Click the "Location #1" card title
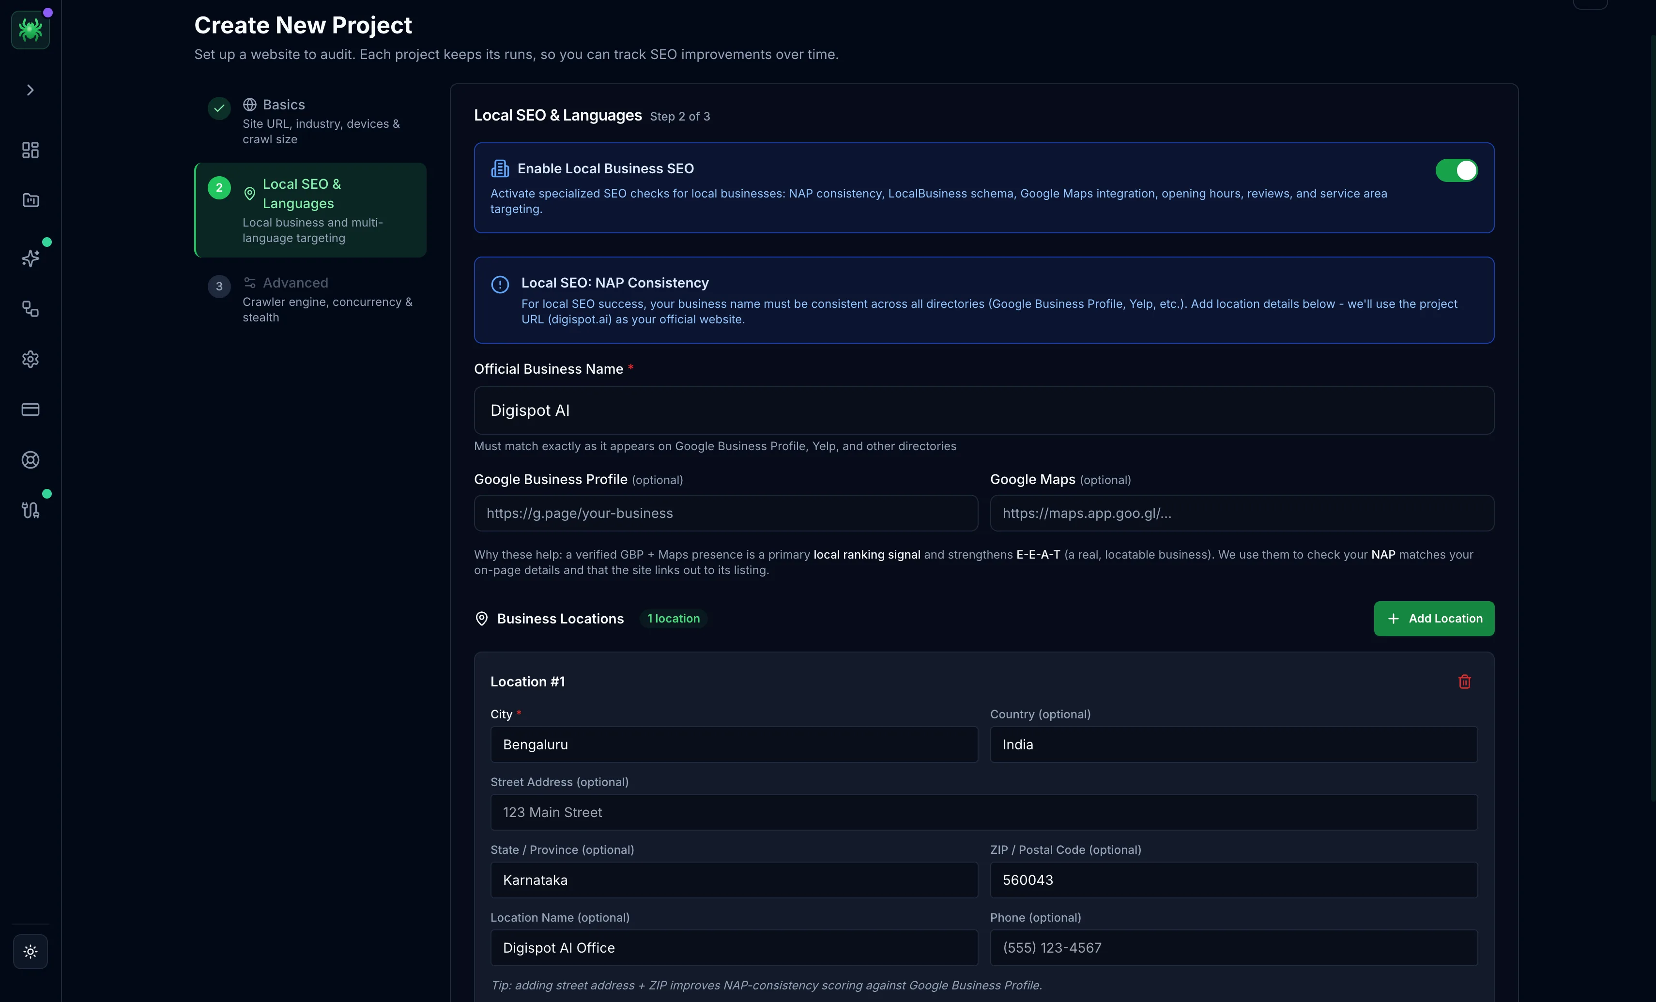This screenshot has width=1656, height=1002. tap(528, 682)
